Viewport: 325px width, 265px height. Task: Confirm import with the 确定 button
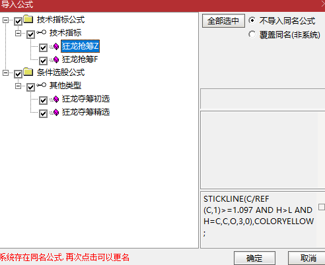pos(254,258)
